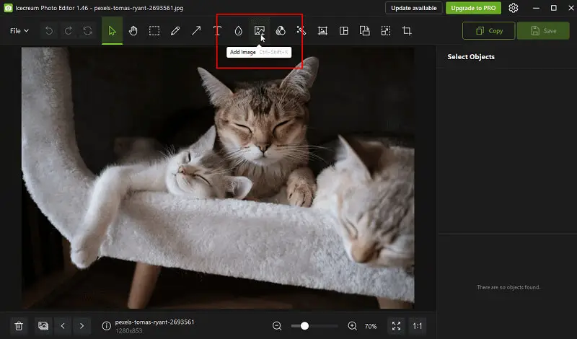
Task: Click the Undo arrow icon
Action: [x=49, y=31]
